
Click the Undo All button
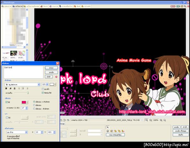pyautogui.click(x=181, y=131)
